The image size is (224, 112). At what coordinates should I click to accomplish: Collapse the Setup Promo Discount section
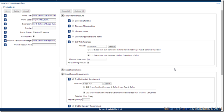coord(62,16)
